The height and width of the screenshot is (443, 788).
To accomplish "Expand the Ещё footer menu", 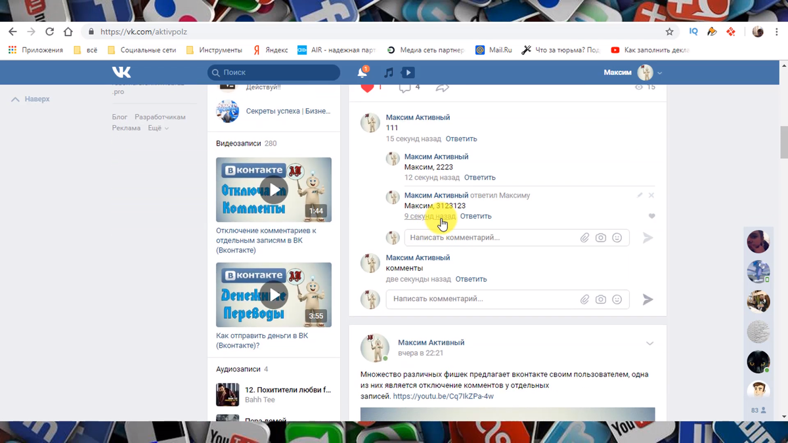I will point(158,128).
